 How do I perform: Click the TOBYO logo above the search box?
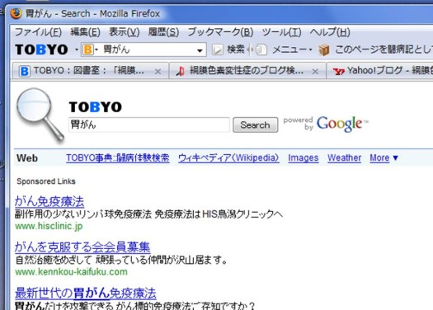(96, 107)
